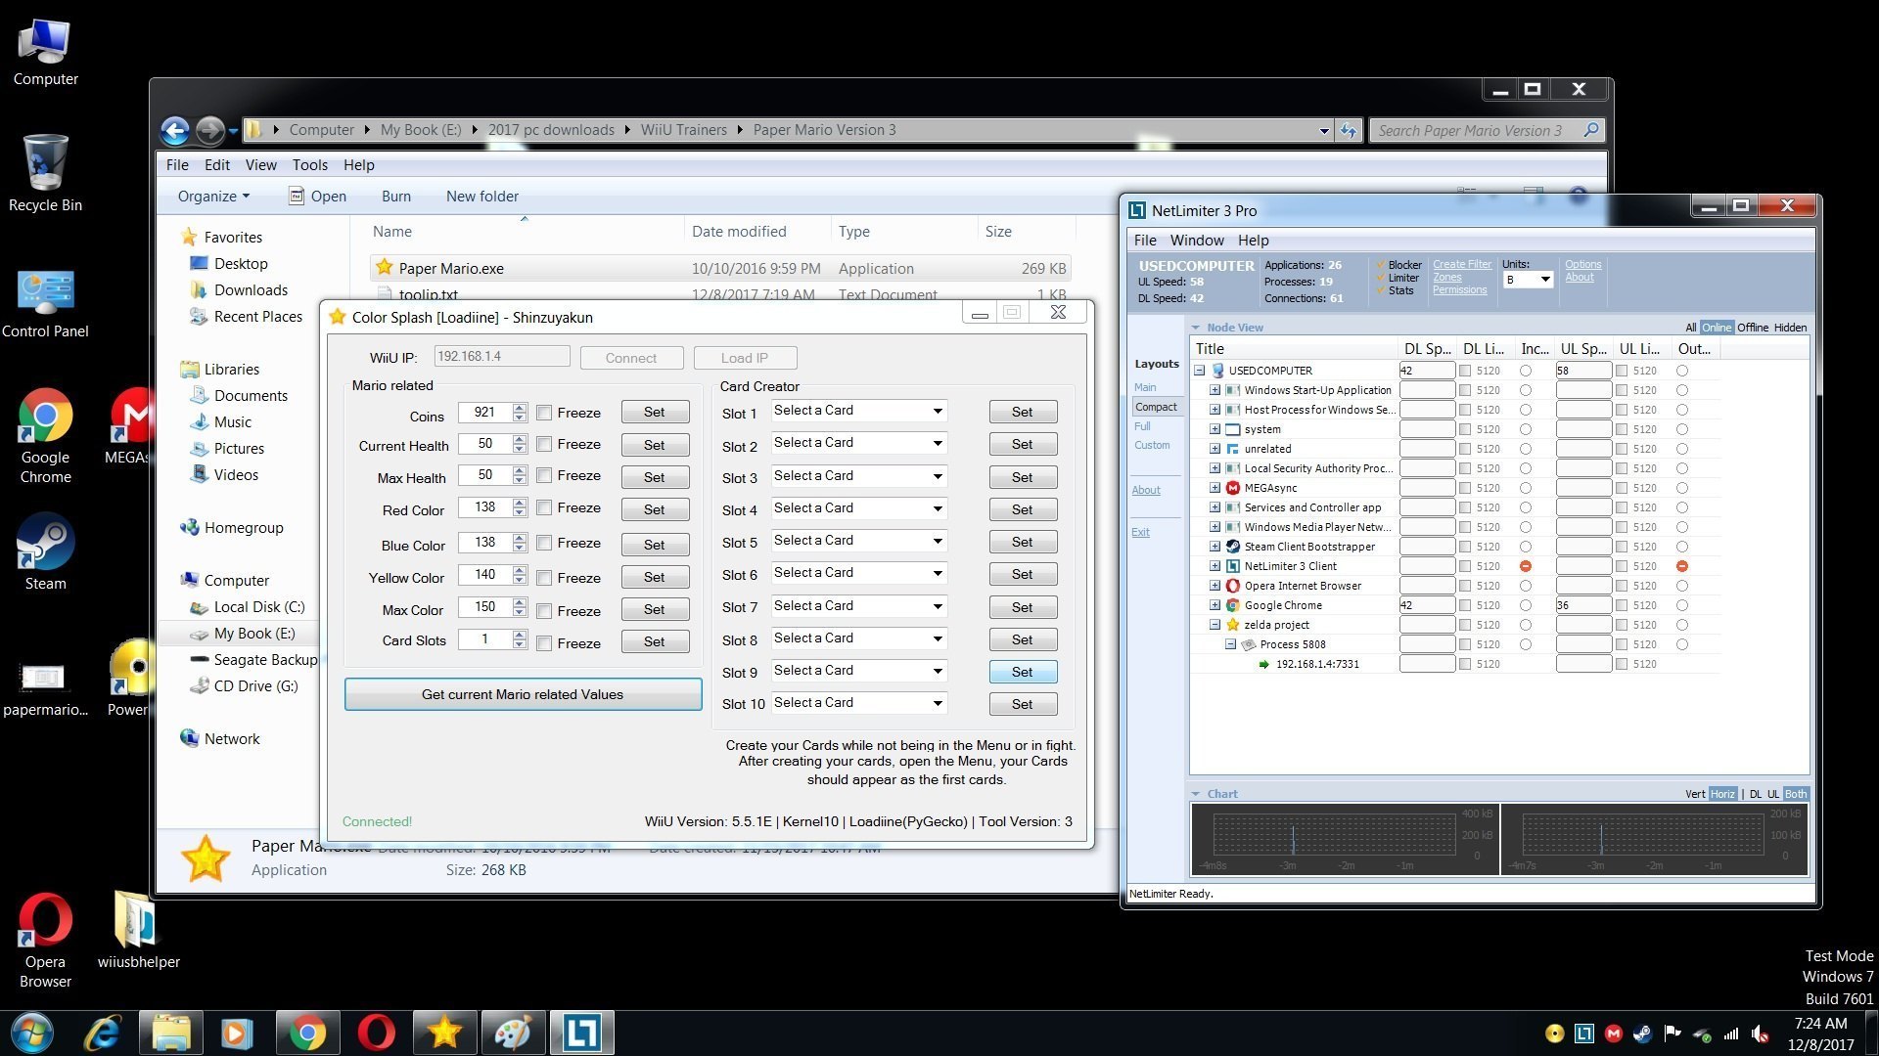Viewport: 1879px width, 1056px height.
Task: Click the MEGA tray icon
Action: [x=1613, y=1034]
